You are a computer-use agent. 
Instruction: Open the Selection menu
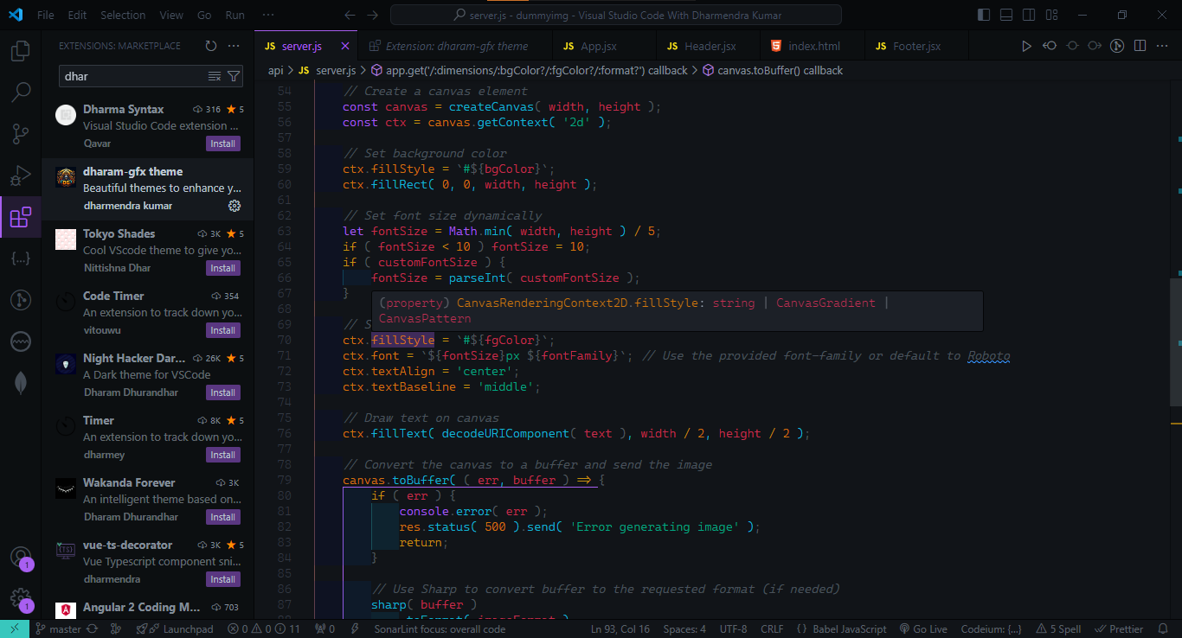pos(123,15)
